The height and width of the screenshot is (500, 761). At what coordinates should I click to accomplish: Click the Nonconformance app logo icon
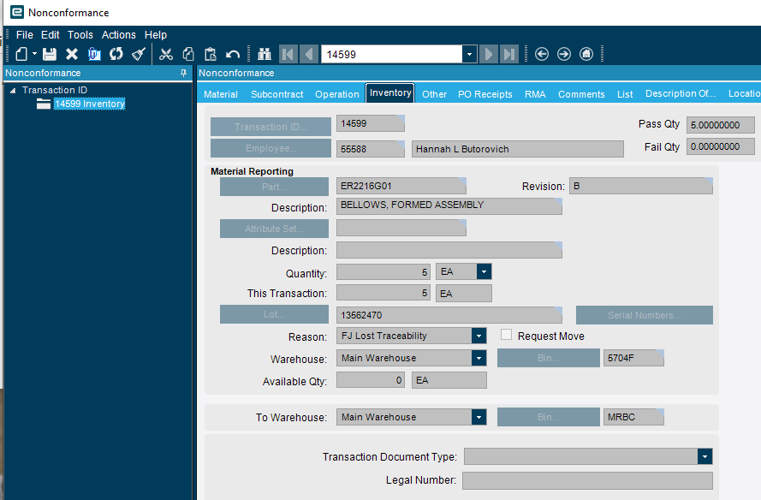coord(17,12)
